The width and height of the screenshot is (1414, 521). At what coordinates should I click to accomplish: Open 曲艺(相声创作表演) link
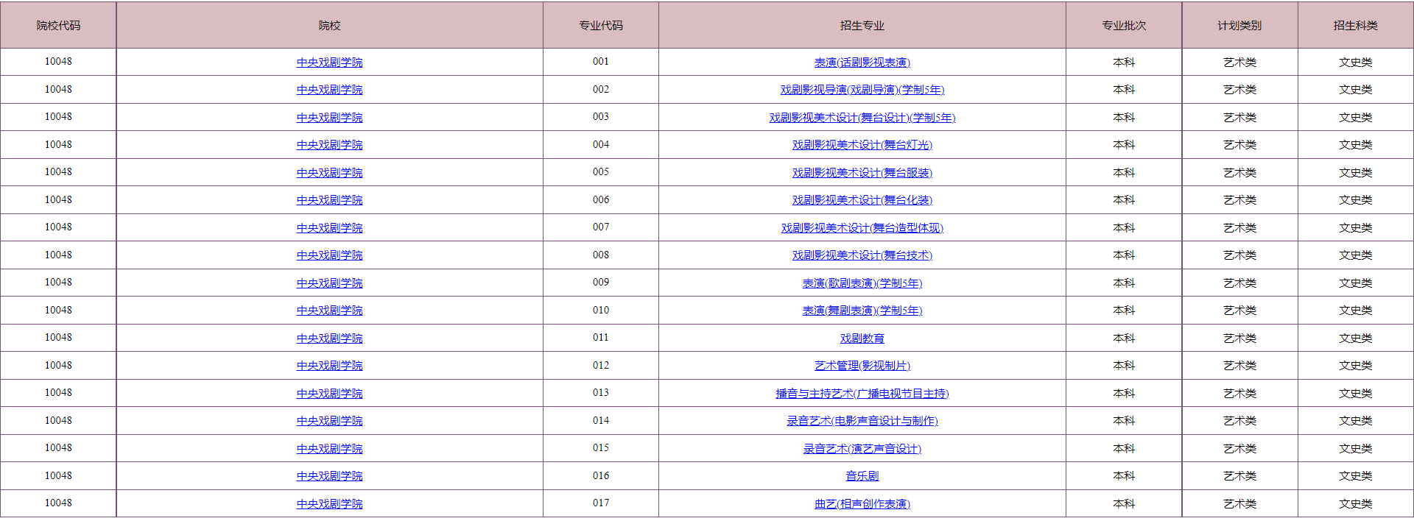(x=862, y=504)
